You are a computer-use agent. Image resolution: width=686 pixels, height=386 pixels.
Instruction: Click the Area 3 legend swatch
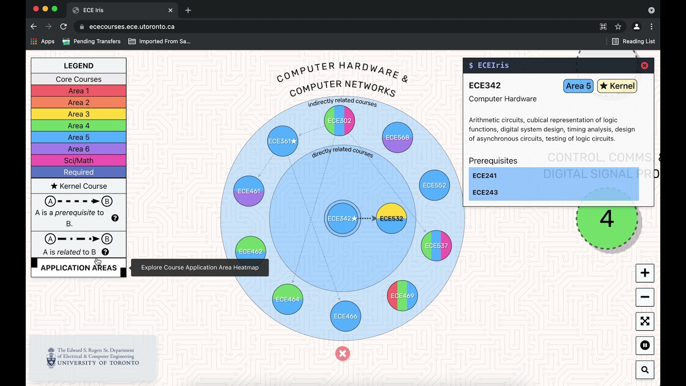[x=79, y=114]
